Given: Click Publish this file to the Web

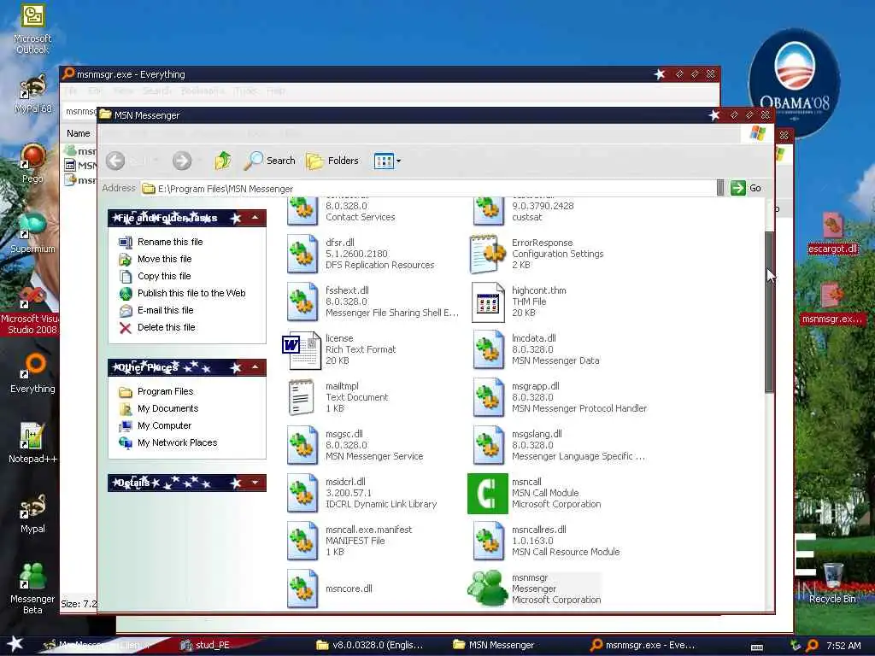Looking at the screenshot, I should click(x=191, y=293).
